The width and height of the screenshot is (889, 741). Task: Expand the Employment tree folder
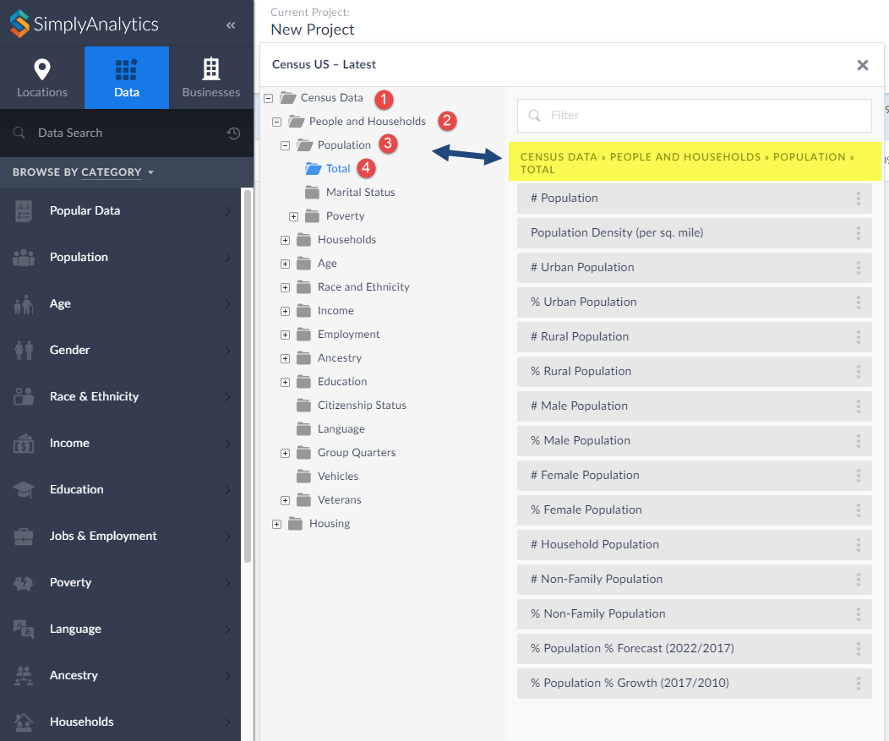click(x=285, y=335)
